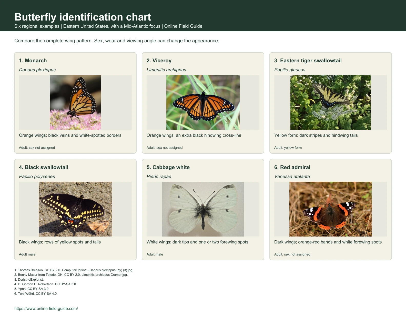Image resolution: width=406 pixels, height=314 pixels.
Task: Select the heading '4. Black swallowtail'
Action: pyautogui.click(x=44, y=167)
